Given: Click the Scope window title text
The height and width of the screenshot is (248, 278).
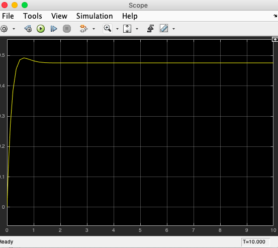Looking at the screenshot, I should click(x=138, y=6).
